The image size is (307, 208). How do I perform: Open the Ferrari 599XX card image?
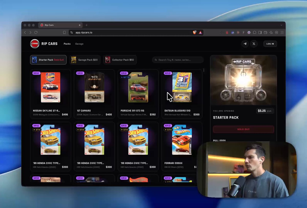click(x=182, y=140)
